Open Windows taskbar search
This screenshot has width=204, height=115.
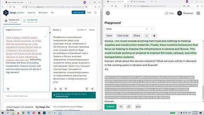(8, 113)
